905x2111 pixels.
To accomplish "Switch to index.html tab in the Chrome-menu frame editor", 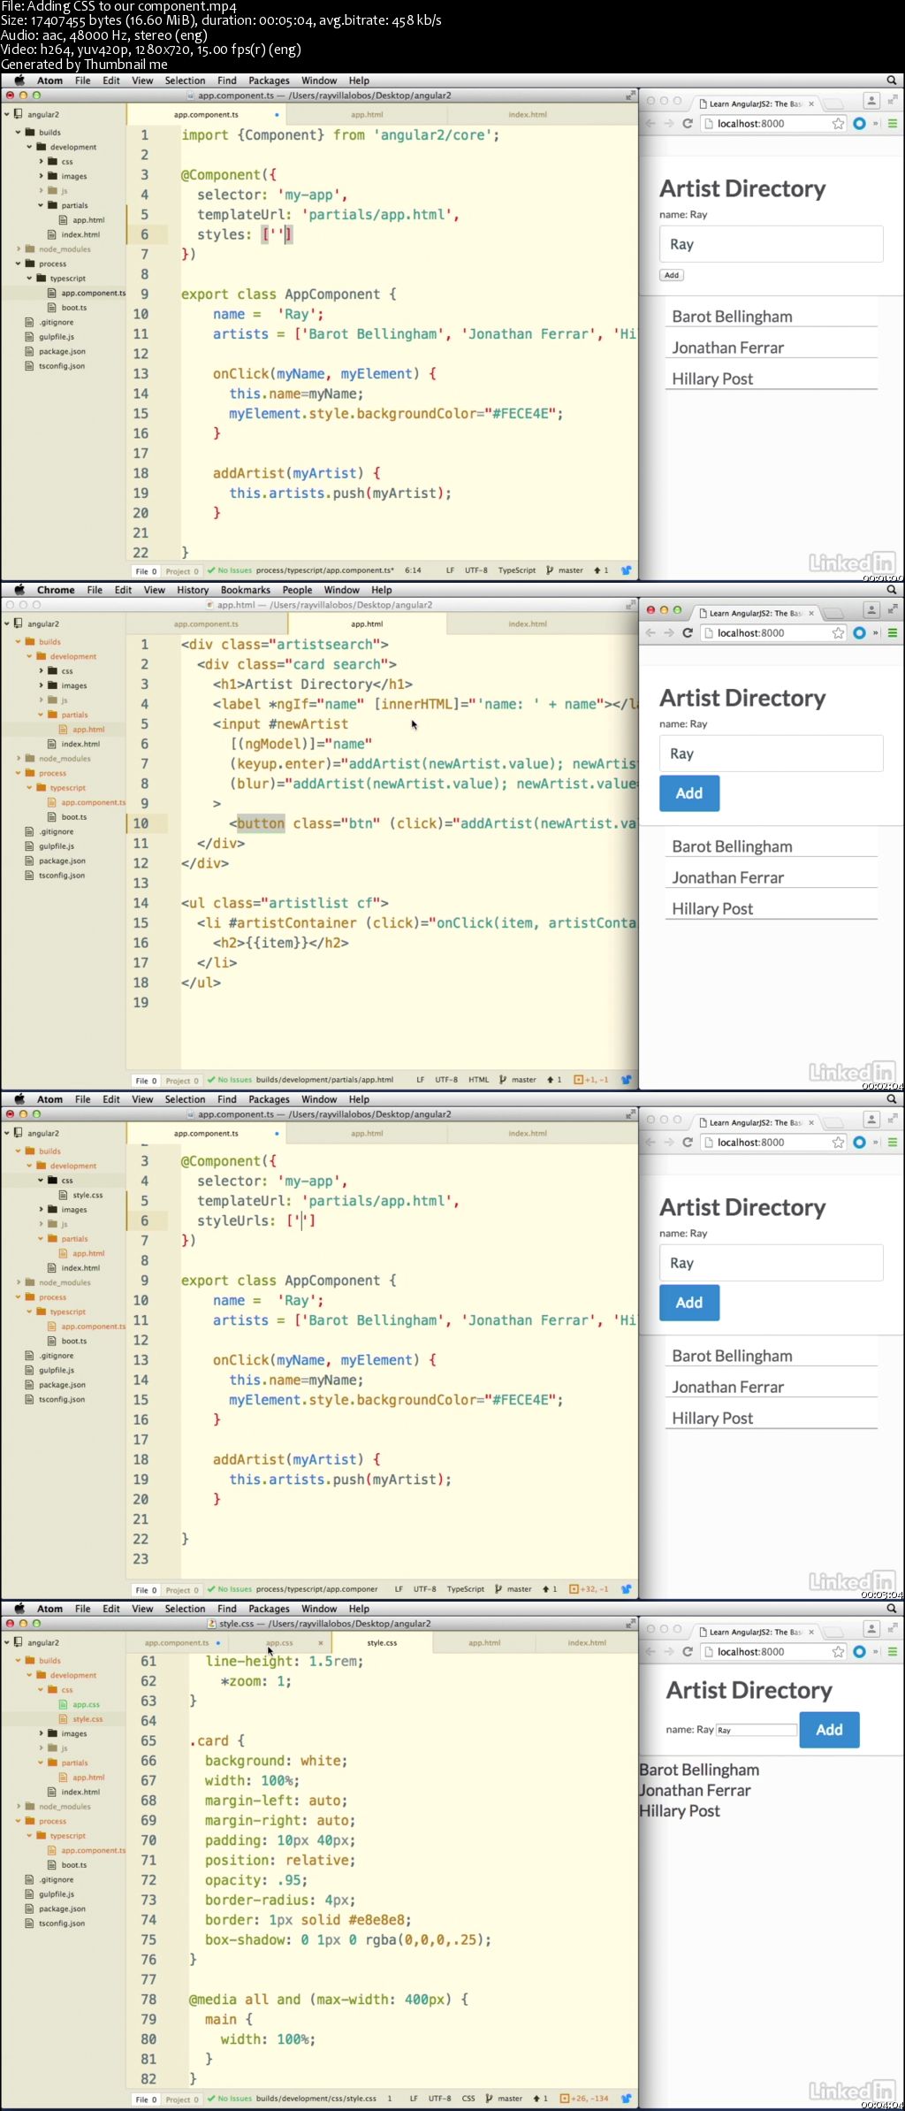I will 528,624.
